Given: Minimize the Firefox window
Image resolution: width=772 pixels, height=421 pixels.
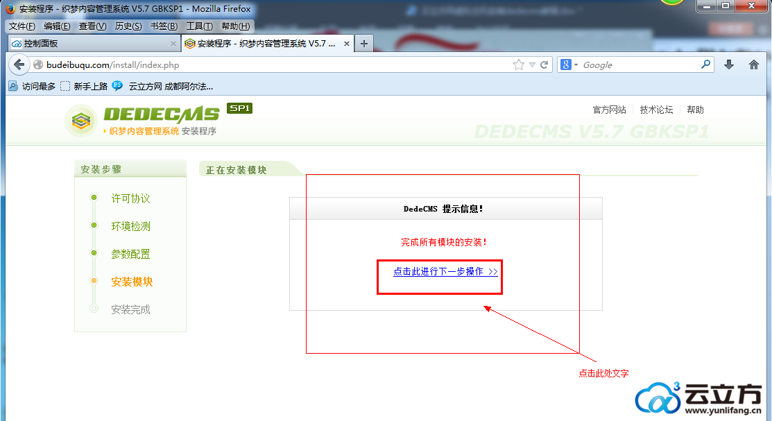Looking at the screenshot, I should tap(706, 6).
